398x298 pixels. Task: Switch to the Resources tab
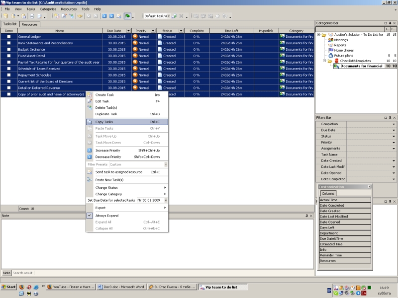(x=29, y=24)
